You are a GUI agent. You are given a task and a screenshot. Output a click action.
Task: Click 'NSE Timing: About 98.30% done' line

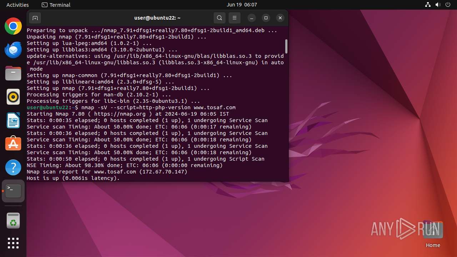pos(125,165)
